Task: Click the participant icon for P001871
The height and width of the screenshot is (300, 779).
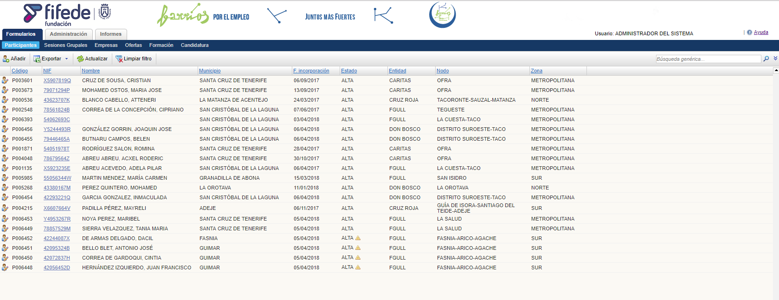Action: tap(5, 149)
